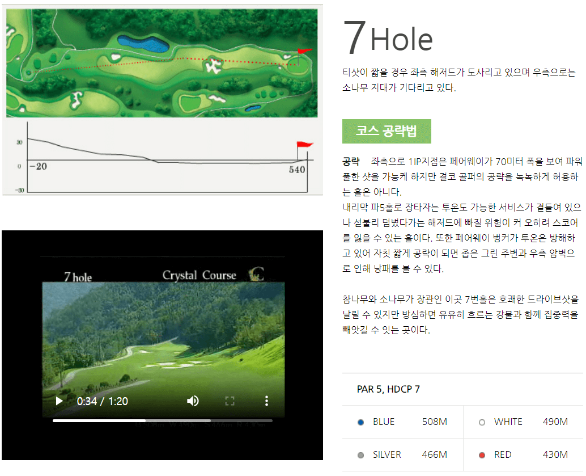The height and width of the screenshot is (476, 586).
Task: Mute the video using the speaker icon
Action: 193,401
